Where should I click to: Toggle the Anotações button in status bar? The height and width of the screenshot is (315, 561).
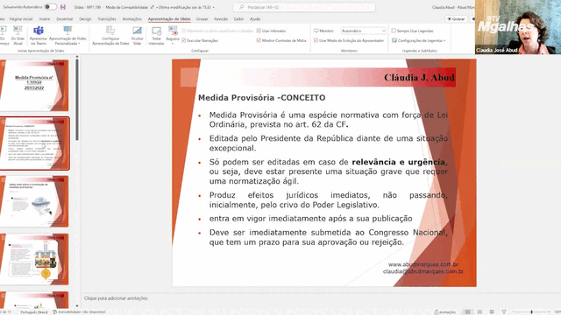coord(444,312)
